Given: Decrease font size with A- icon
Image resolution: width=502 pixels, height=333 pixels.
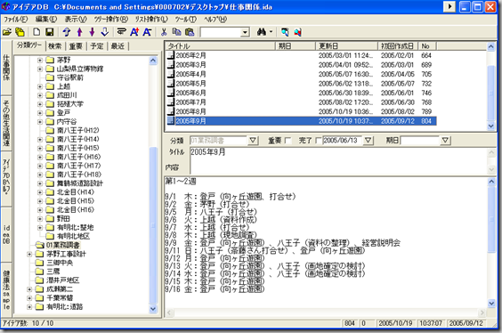Looking at the screenshot, I should pos(147,32).
